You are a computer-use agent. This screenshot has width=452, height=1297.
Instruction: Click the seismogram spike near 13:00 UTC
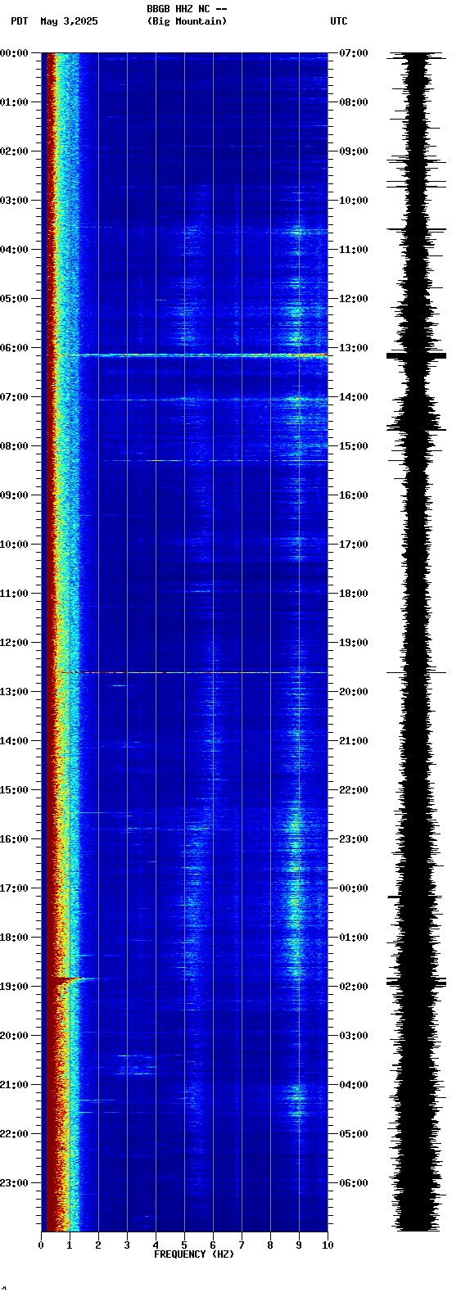[416, 355]
